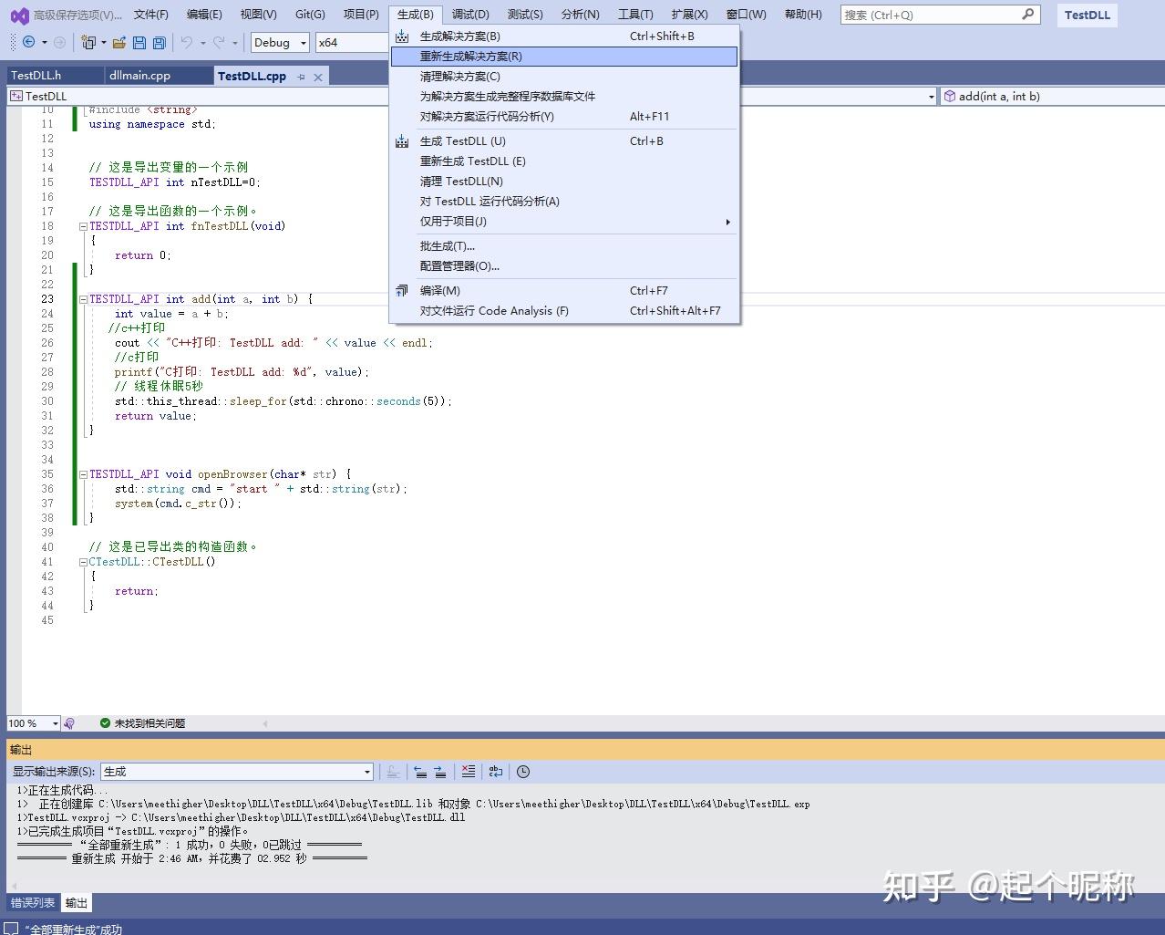Open the output source dropdown

(x=237, y=772)
